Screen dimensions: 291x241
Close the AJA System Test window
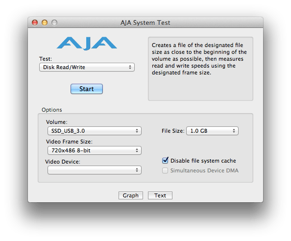(35, 23)
